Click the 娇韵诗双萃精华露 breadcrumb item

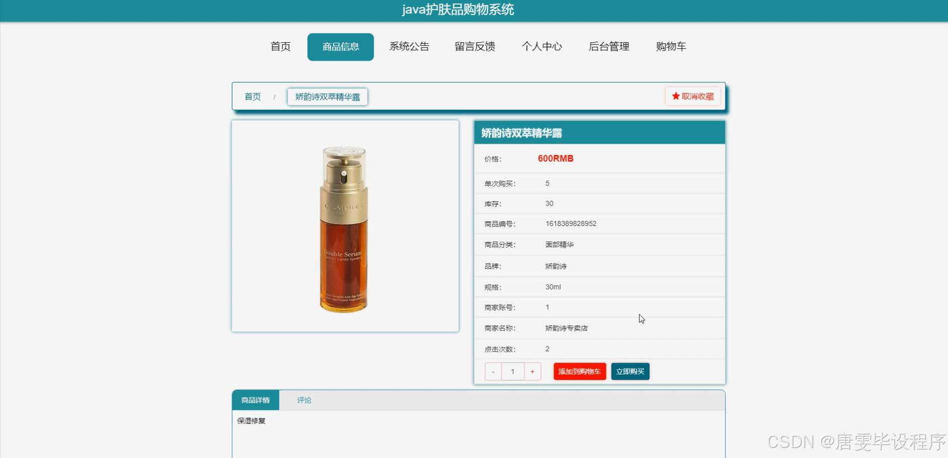point(328,96)
